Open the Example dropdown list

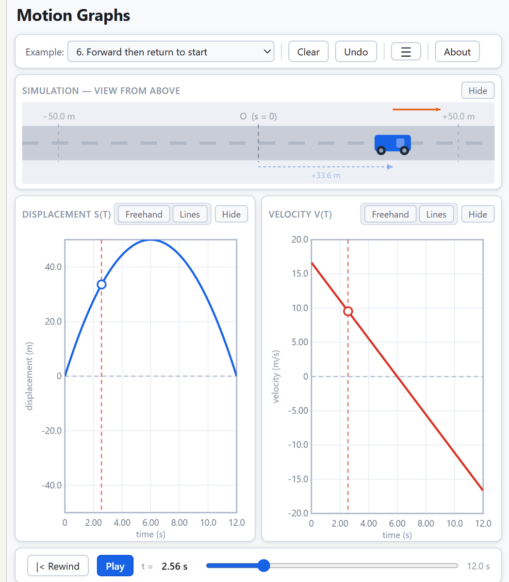(x=171, y=52)
